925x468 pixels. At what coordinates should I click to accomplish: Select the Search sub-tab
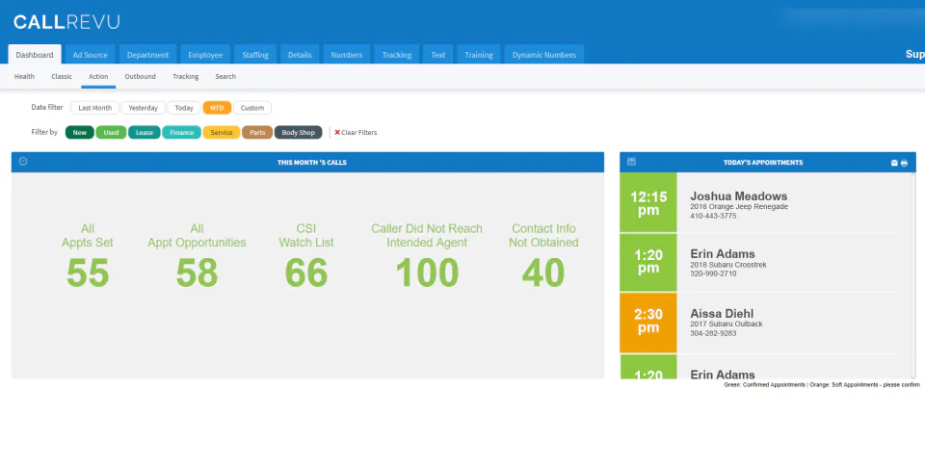[225, 77]
